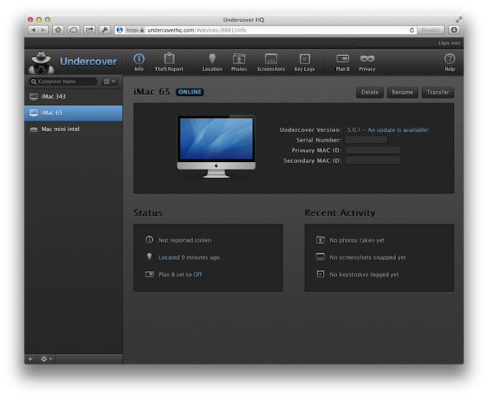Click the 'Undercover Version:' label
488x398 pixels.
click(311, 130)
